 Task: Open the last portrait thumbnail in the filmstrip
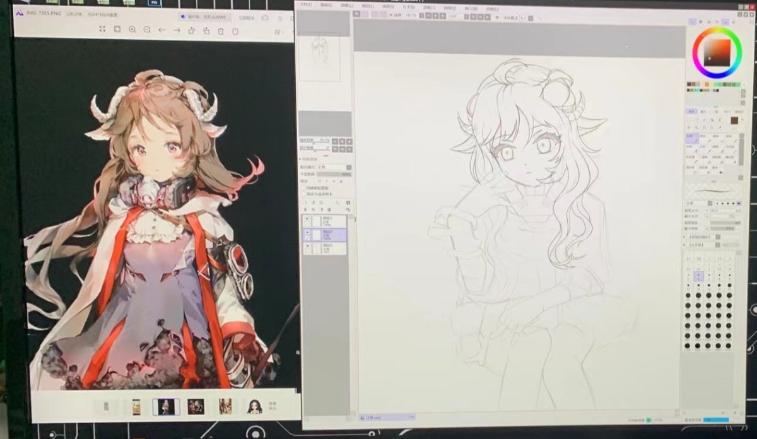point(254,407)
